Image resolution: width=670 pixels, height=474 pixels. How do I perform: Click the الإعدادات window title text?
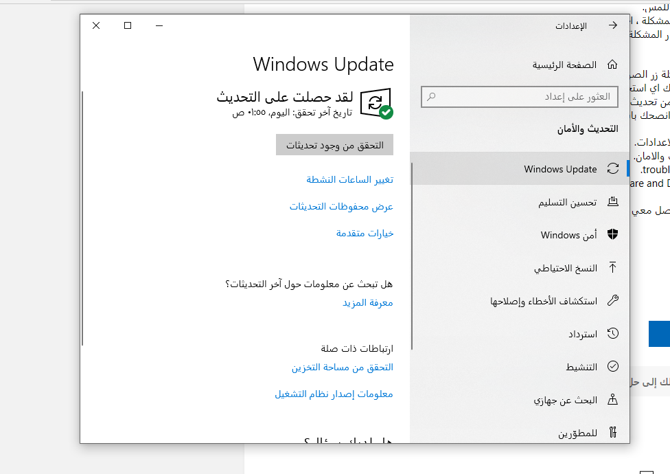(571, 26)
